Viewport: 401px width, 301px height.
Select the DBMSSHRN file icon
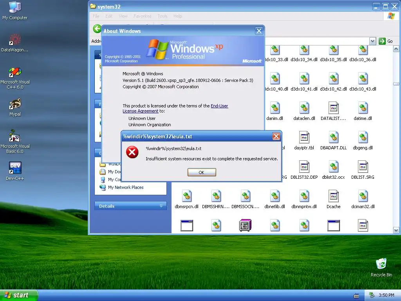coord(216,196)
